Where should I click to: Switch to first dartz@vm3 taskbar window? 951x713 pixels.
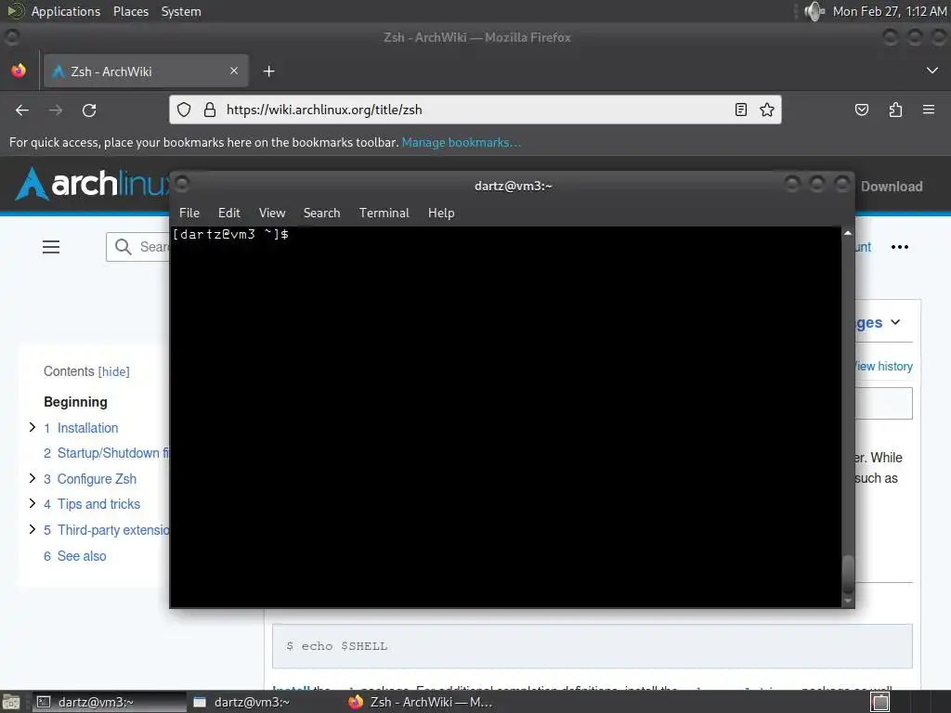point(108,702)
